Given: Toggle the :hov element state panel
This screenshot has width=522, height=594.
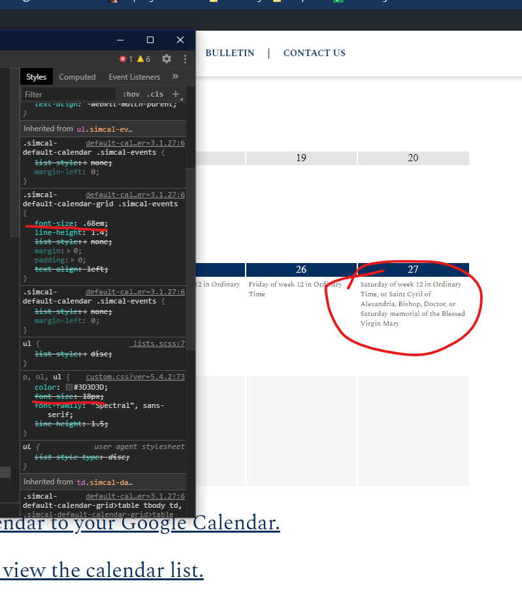Looking at the screenshot, I should point(131,94).
